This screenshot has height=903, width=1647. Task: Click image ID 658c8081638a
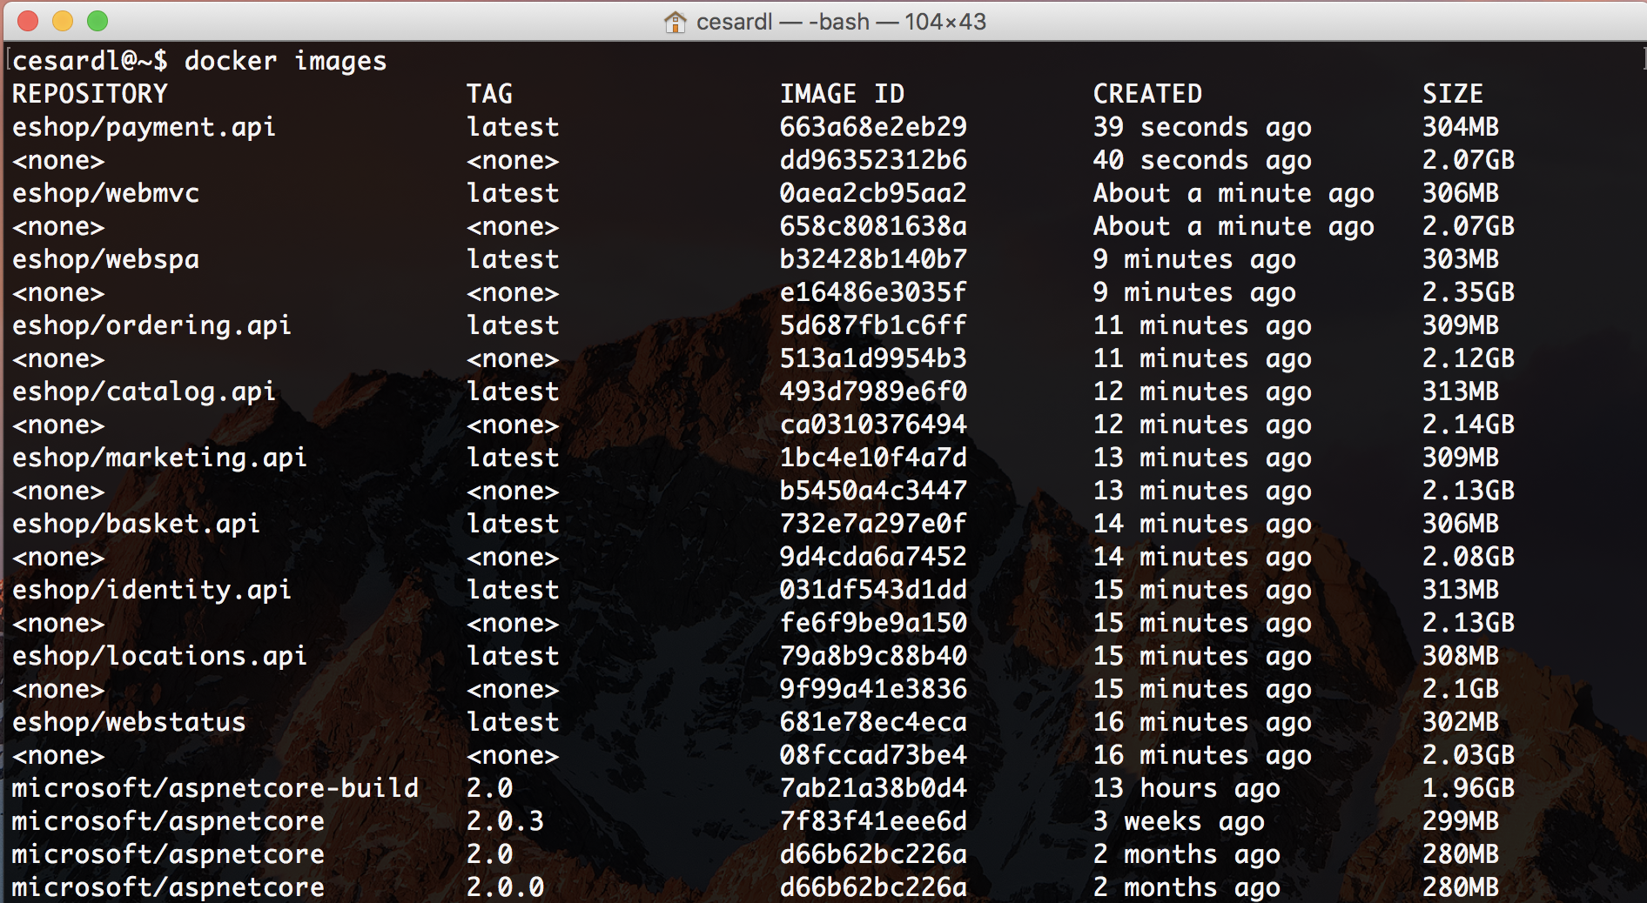pyautogui.click(x=873, y=226)
